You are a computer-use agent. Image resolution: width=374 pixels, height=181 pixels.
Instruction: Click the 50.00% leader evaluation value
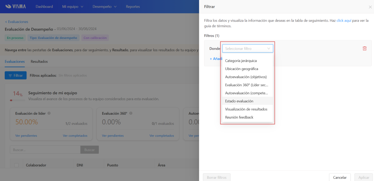click(27, 122)
